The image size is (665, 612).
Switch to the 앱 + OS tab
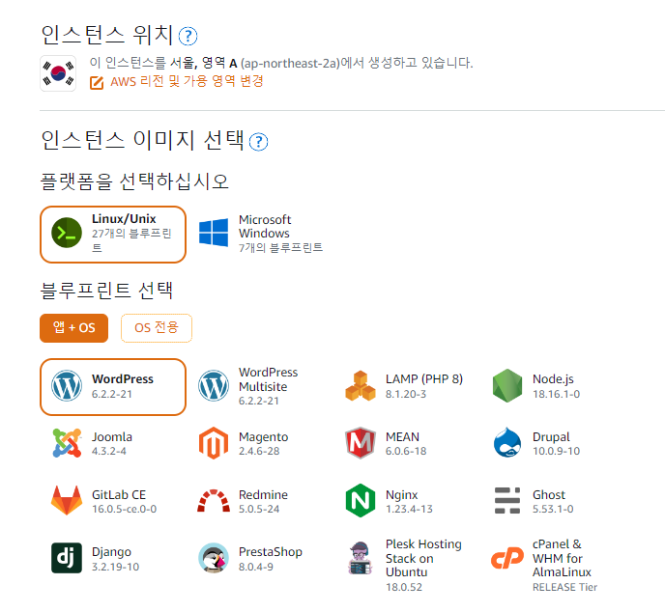click(x=73, y=328)
